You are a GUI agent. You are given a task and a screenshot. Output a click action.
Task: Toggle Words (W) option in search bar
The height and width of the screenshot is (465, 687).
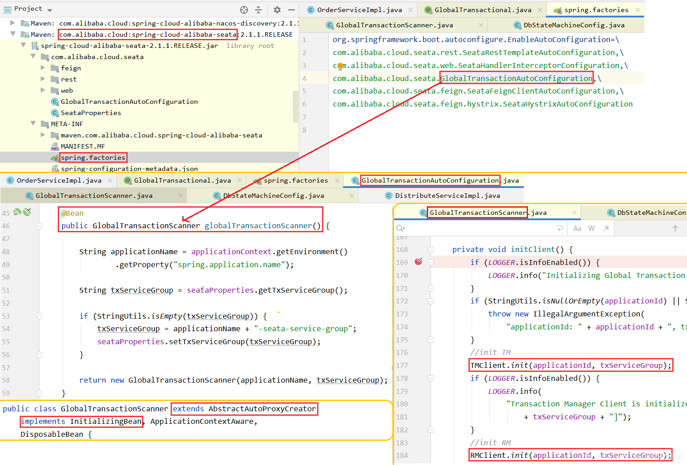[x=592, y=228]
